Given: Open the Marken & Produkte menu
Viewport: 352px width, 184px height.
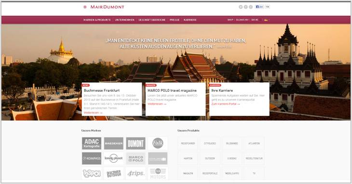Looking at the screenshot, I should pyautogui.click(x=97, y=20).
